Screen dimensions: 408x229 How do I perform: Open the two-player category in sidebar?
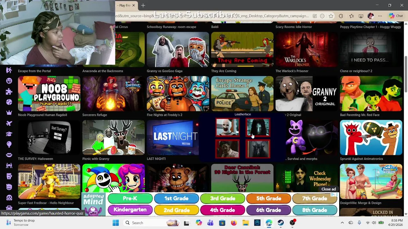pos(9,166)
